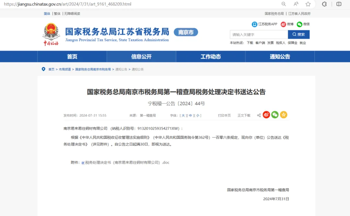350x216 pixels.
Task: Switch text to 繁体 mode
Action: (57, 14)
